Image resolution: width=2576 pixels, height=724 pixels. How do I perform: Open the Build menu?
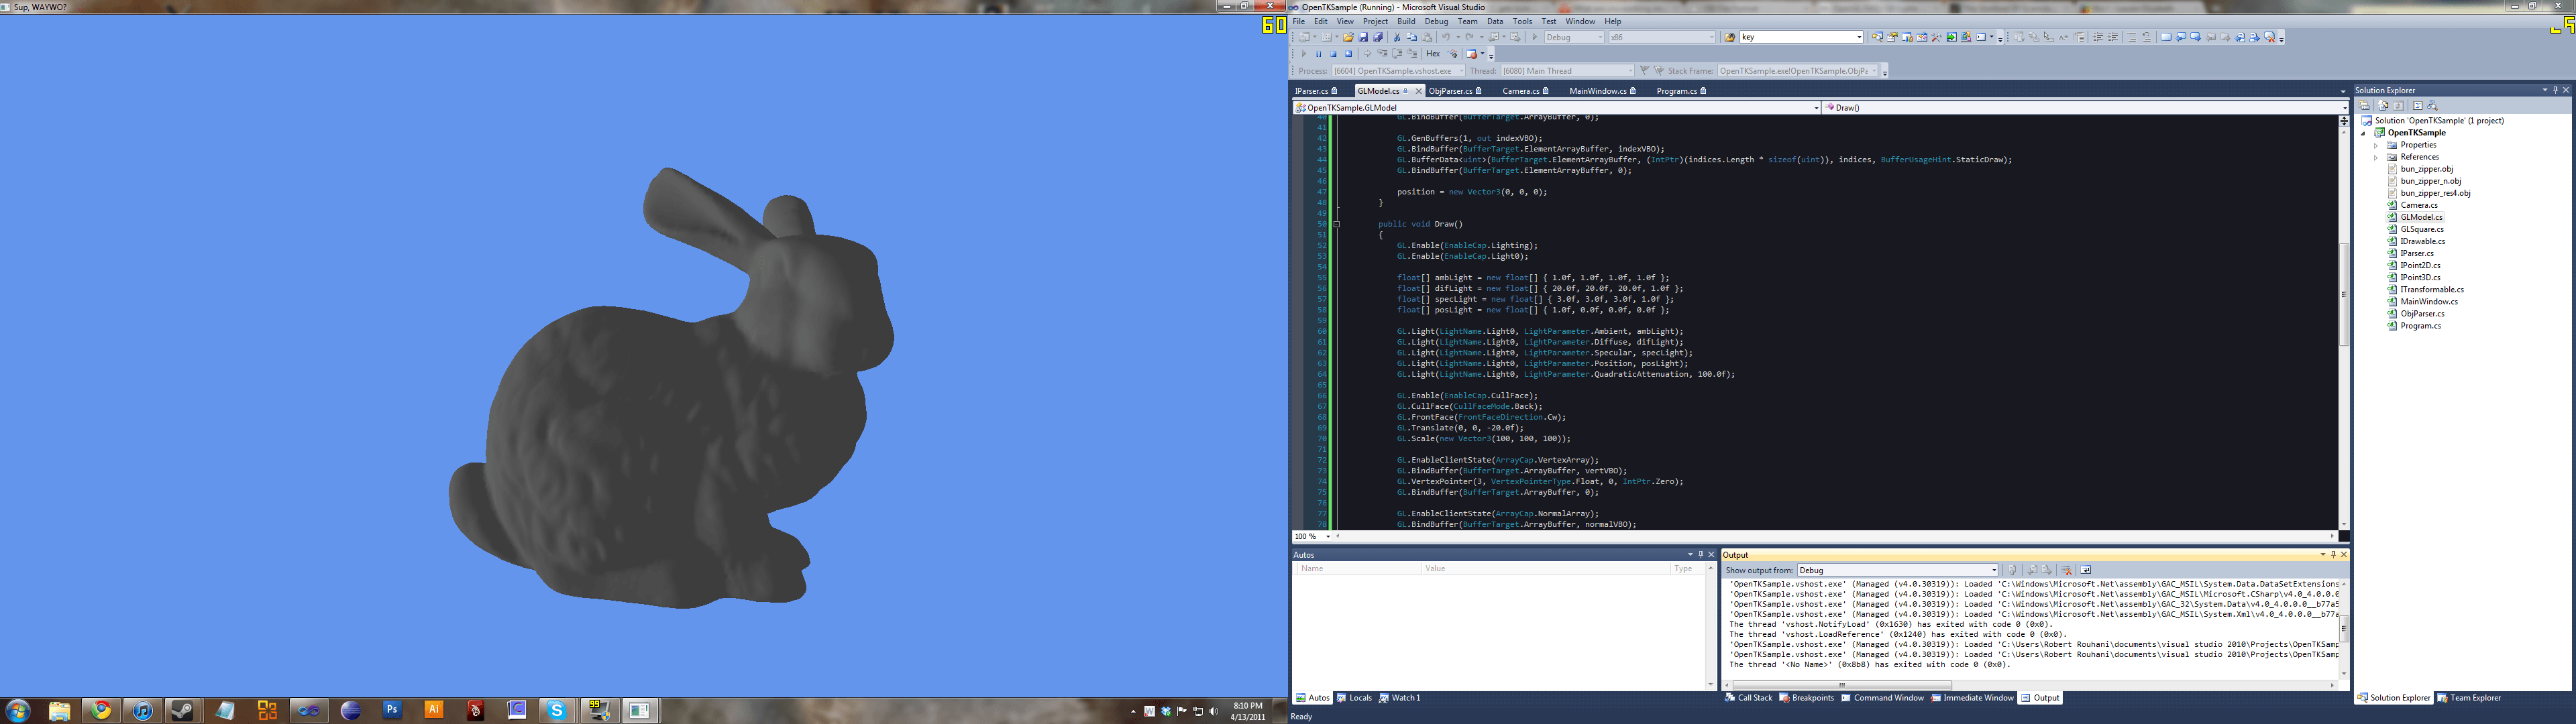tap(1406, 21)
